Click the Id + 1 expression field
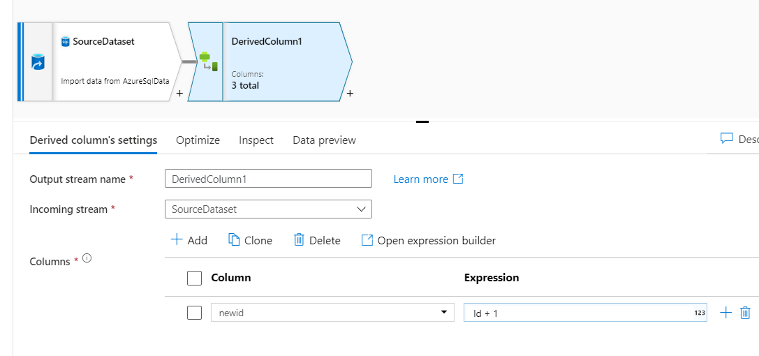Screen dimensions: 759x356 580,313
